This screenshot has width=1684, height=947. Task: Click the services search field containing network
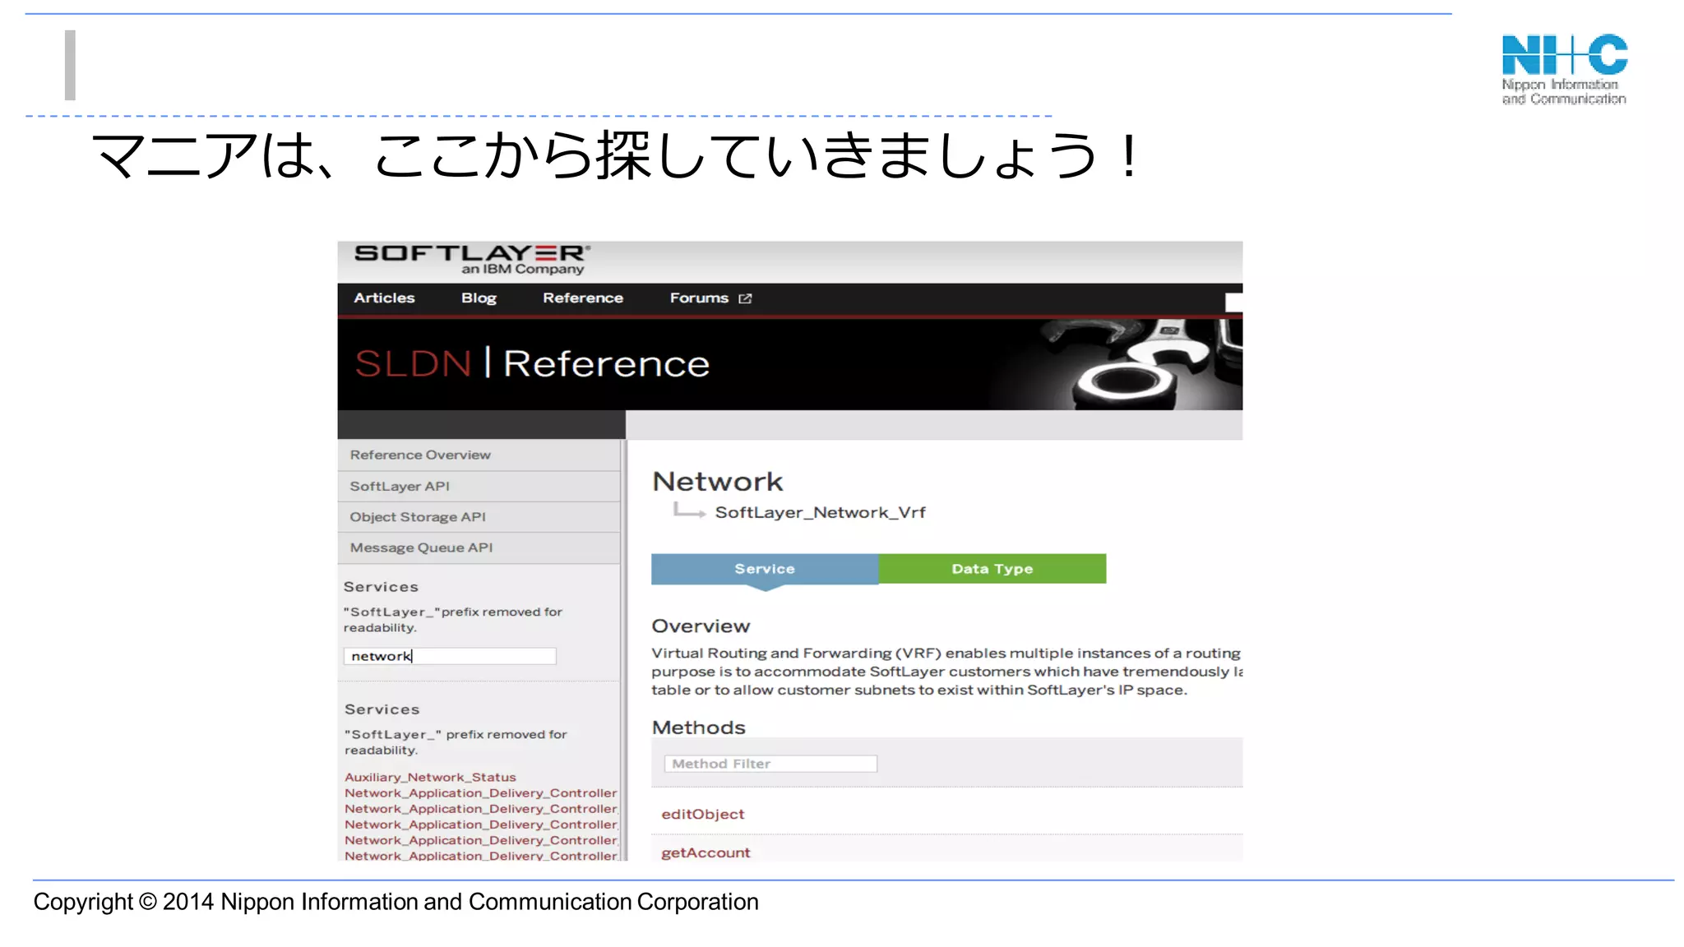tap(450, 656)
